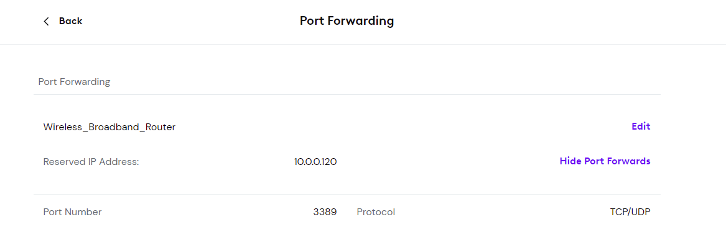726x240 pixels.
Task: Select the port value 3389
Action: 325,212
